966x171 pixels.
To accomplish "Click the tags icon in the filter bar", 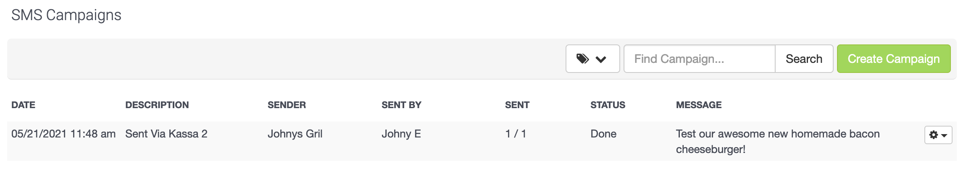I will coord(582,59).
